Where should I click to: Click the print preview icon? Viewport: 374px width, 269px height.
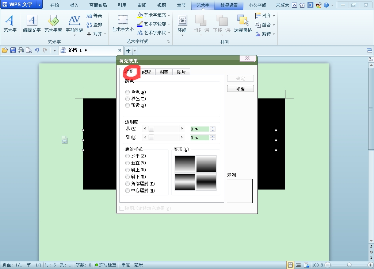coord(28,50)
